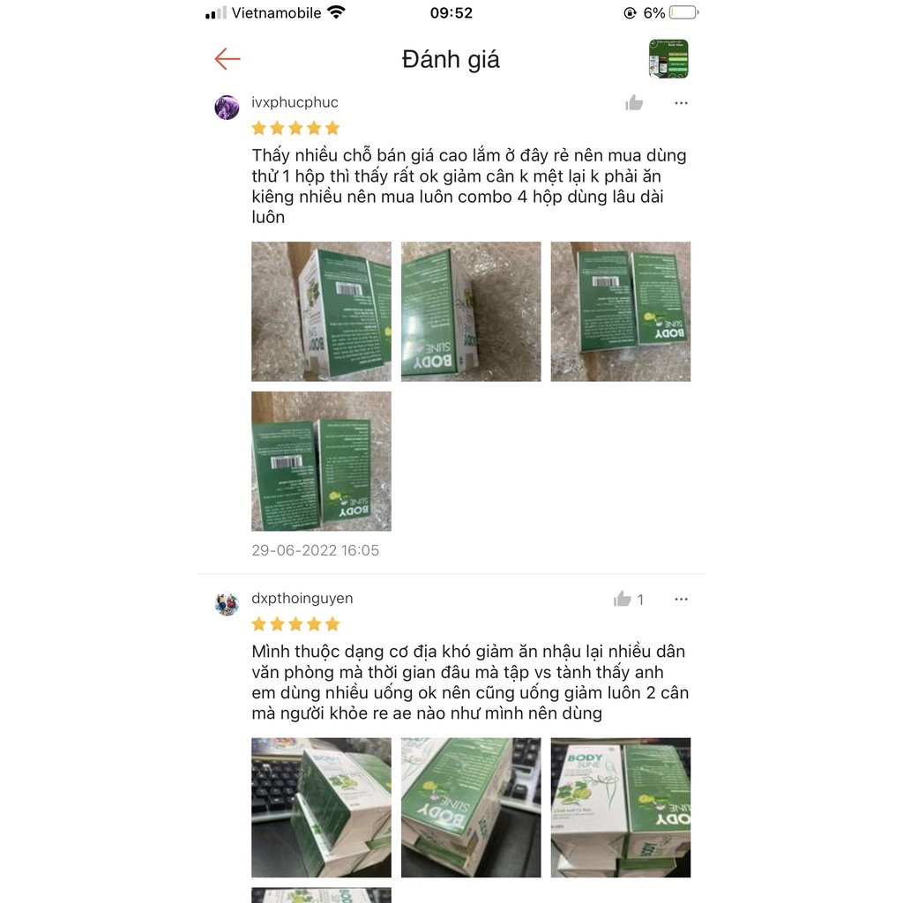Open the product thumbnail in header
The width and height of the screenshot is (903, 903).
click(x=668, y=59)
